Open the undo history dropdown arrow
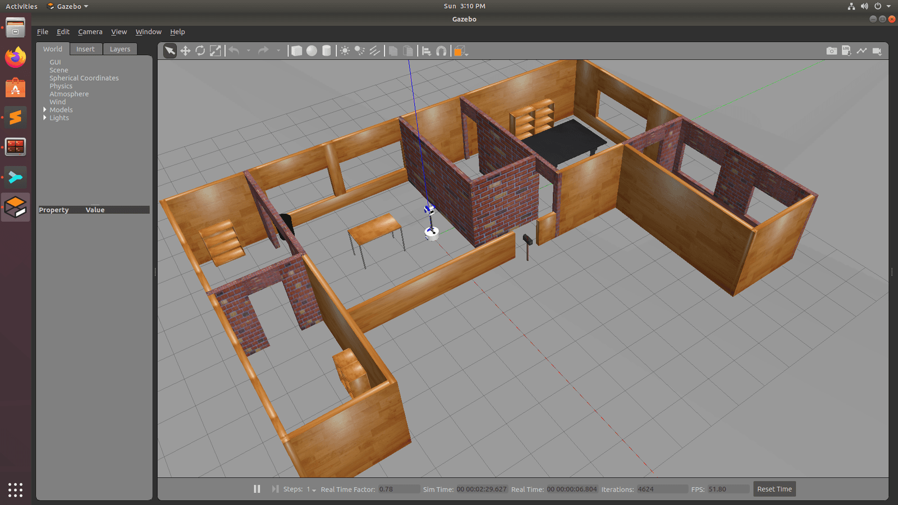Image resolution: width=898 pixels, height=505 pixels. coord(249,51)
